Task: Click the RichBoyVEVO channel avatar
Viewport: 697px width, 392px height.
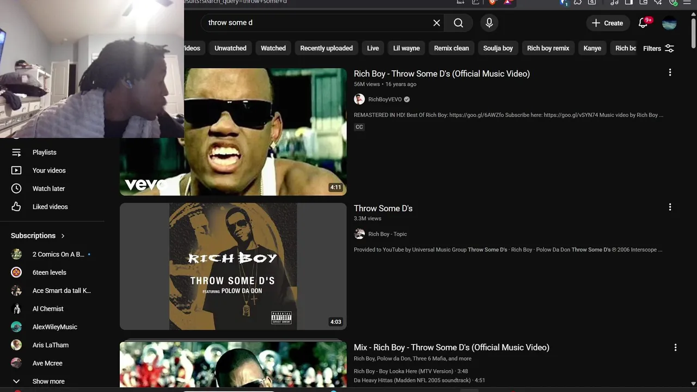Action: (x=359, y=99)
